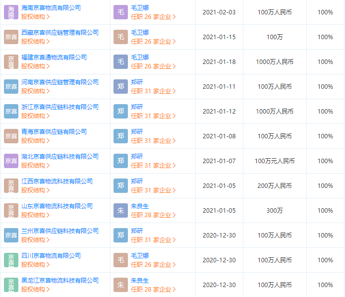Open 朱良生 name link in 黑龙江京喜物流 row
Image resolution: width=345 pixels, height=297 pixels.
pos(140,281)
